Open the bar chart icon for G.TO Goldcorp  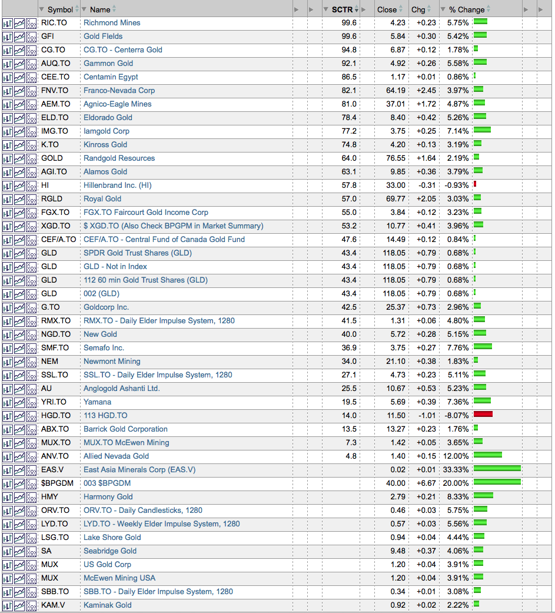pyautogui.click(x=8, y=308)
